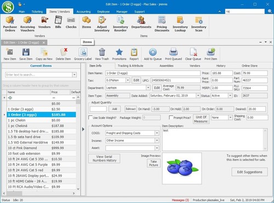Click Print Item

click(210, 54)
